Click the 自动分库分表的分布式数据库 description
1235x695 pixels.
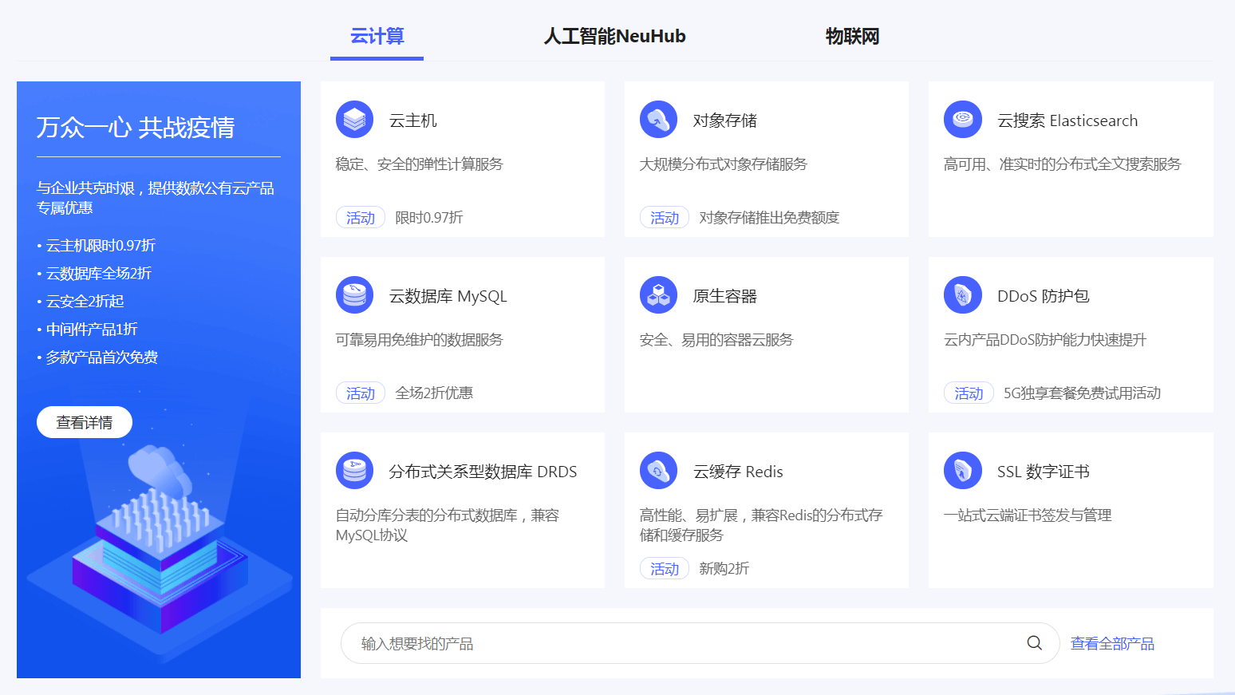point(448,525)
